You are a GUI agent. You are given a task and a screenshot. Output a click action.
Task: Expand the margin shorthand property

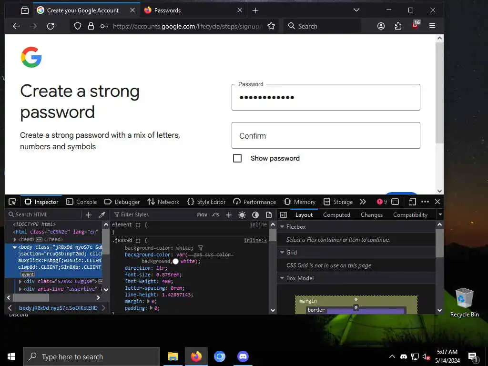coord(148,301)
